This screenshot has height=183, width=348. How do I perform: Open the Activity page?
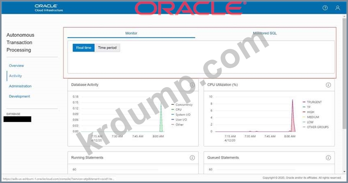(15, 76)
